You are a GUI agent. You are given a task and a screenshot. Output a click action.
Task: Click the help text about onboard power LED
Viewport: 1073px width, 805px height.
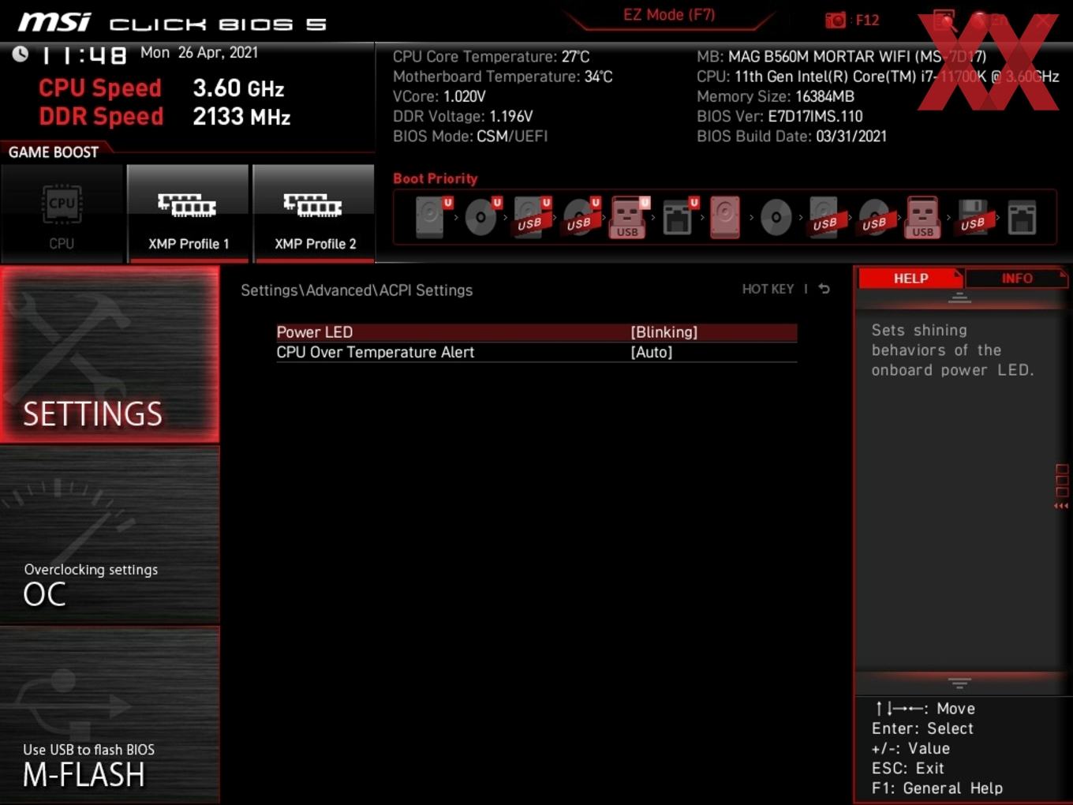click(952, 350)
